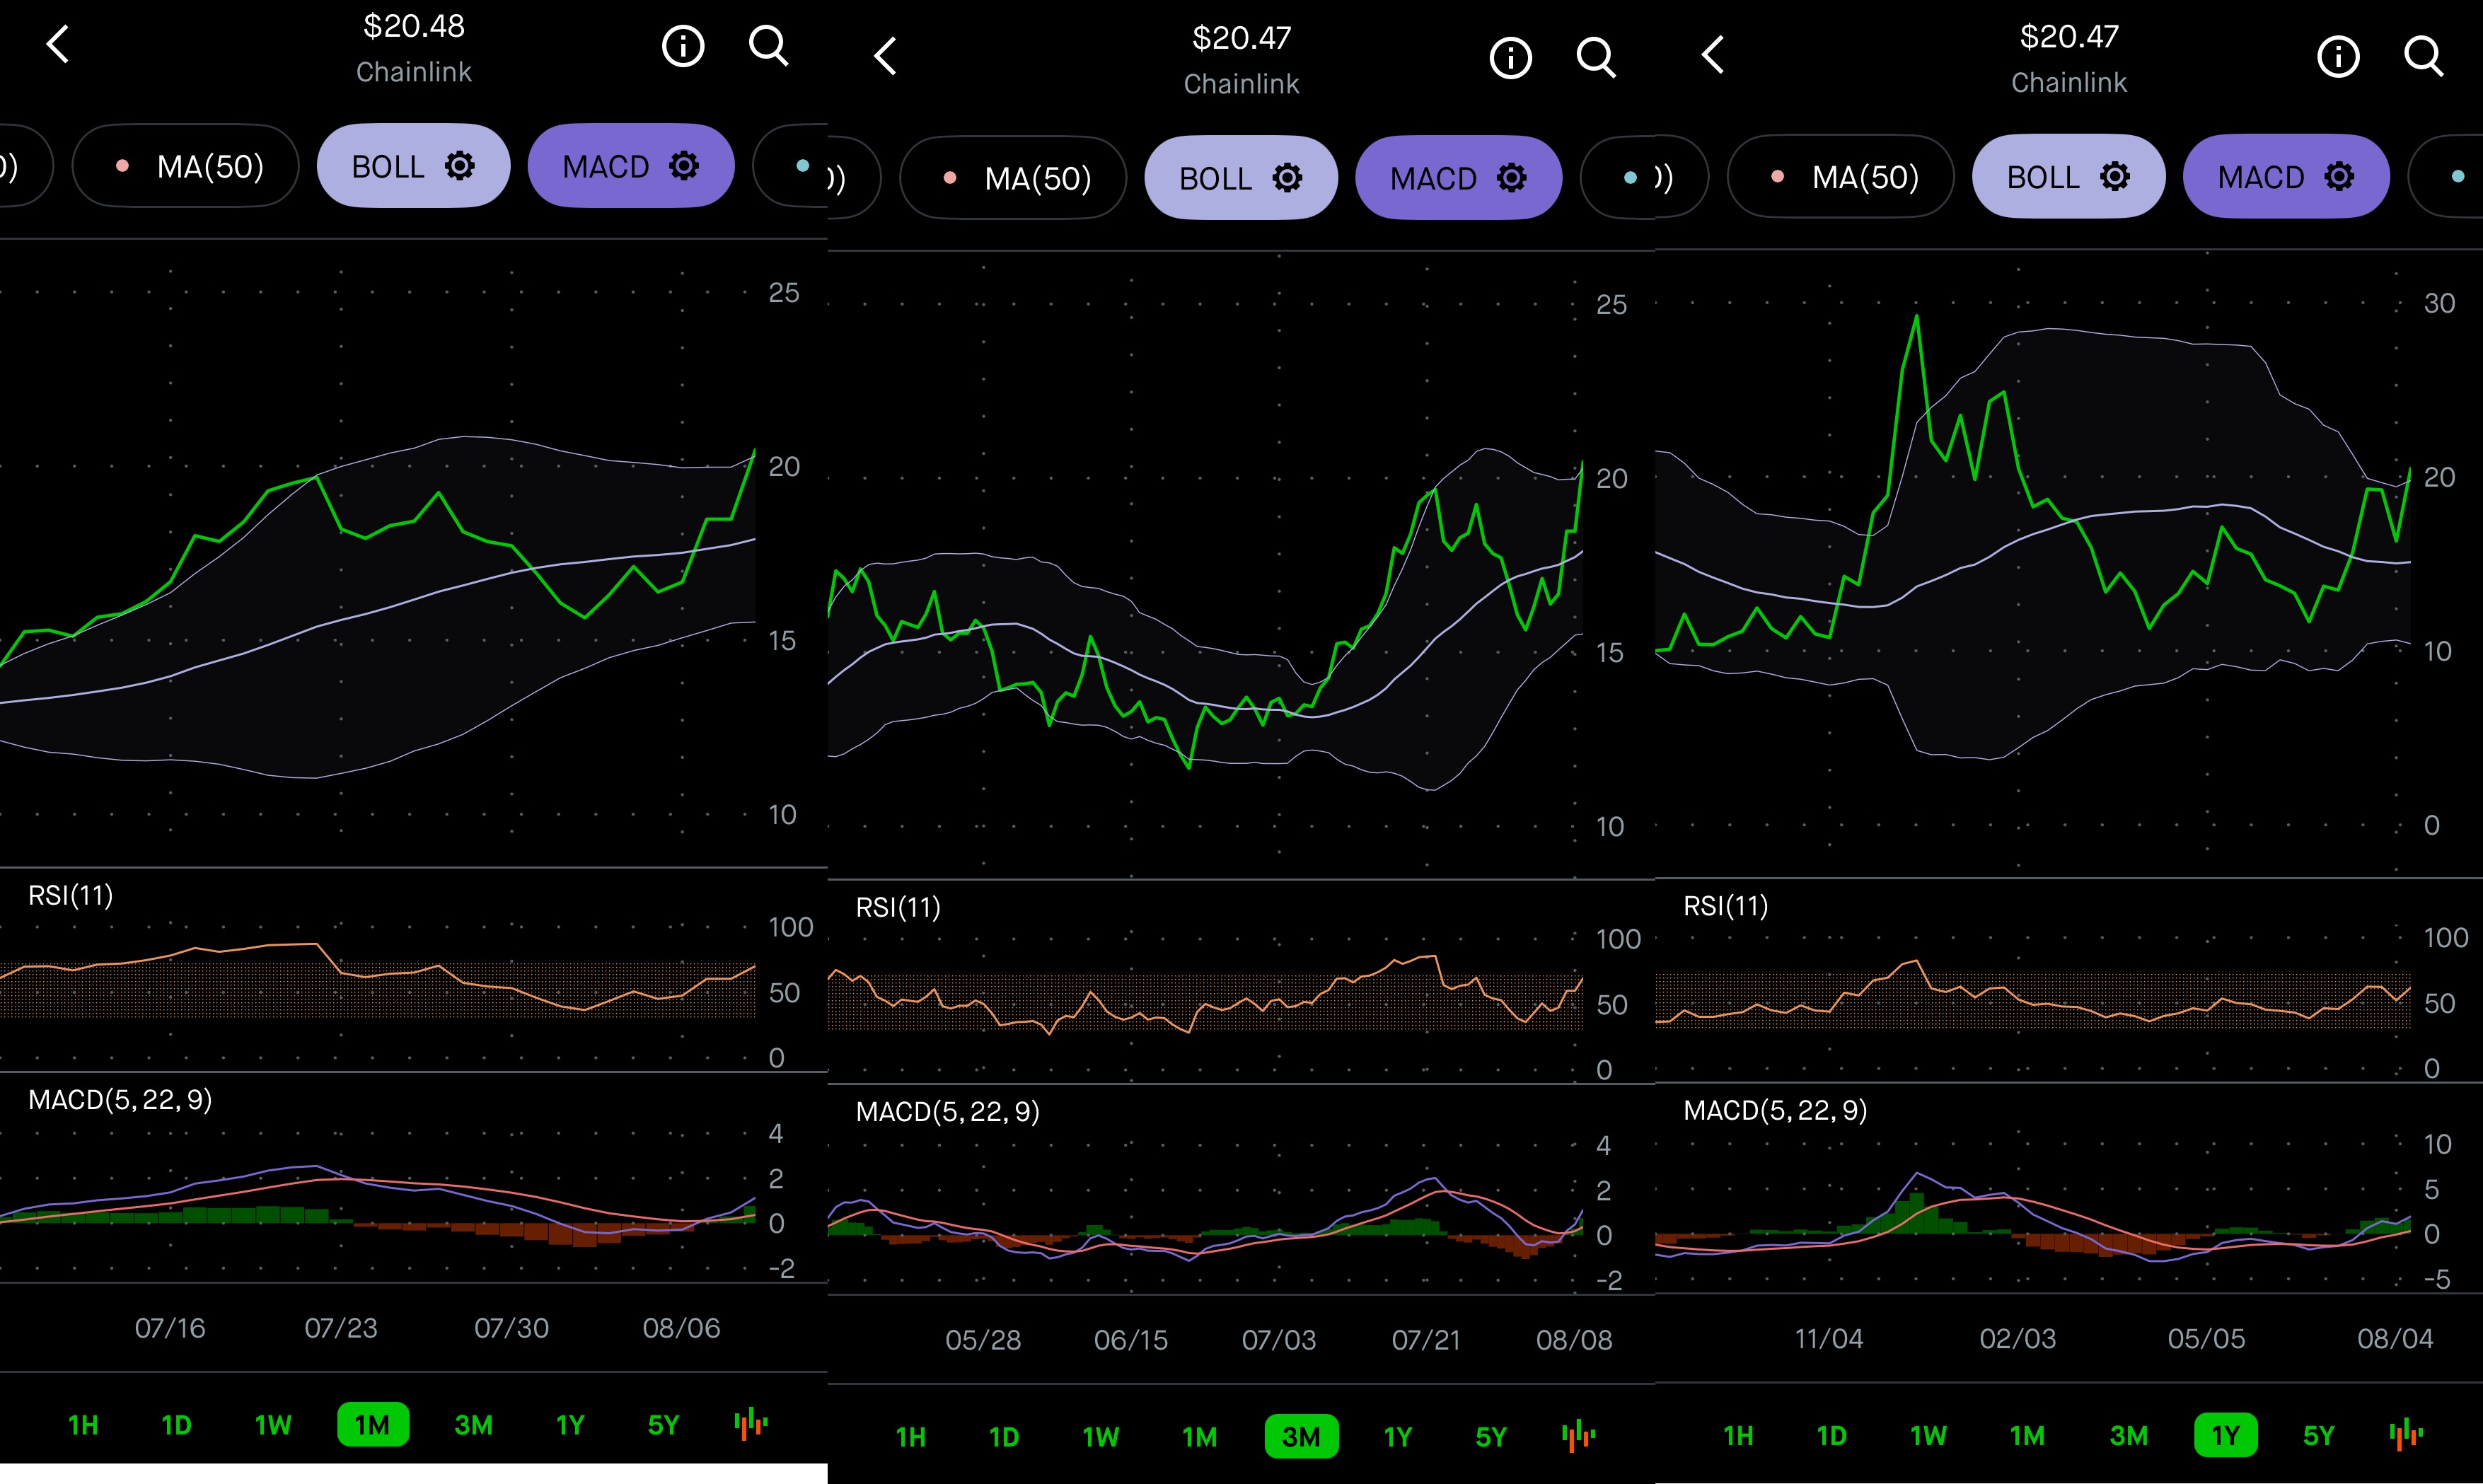Tap the 08/06 date label
Image resolution: width=2483 pixels, height=1484 pixels.
(x=681, y=1328)
